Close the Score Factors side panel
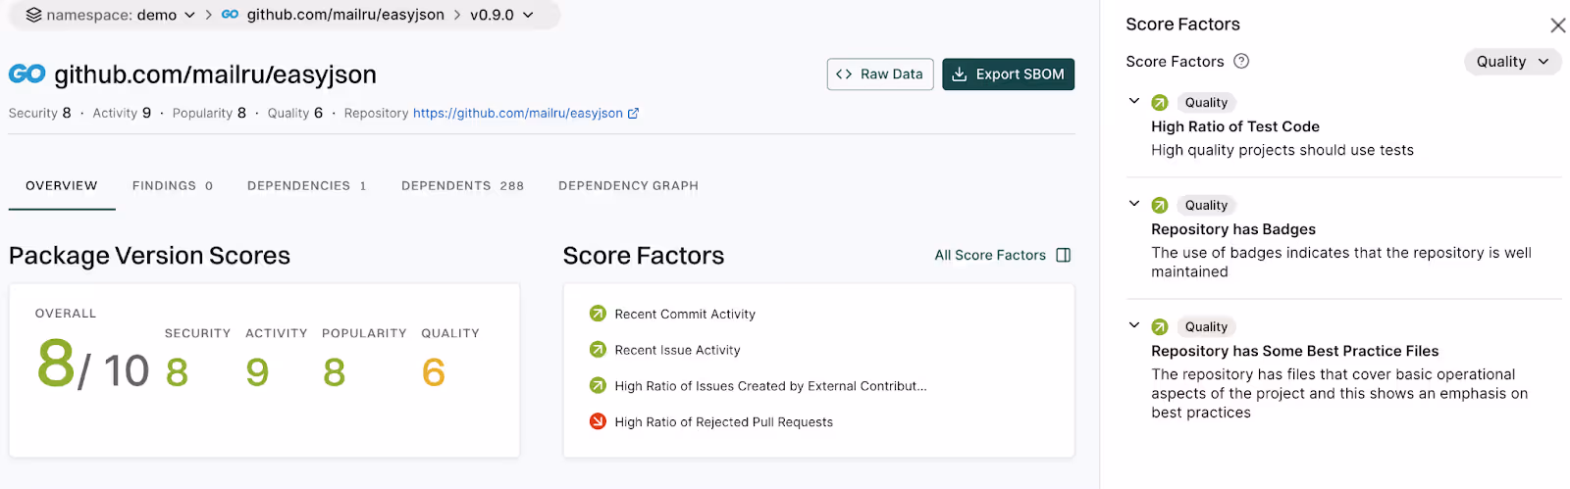The width and height of the screenshot is (1570, 489). click(x=1557, y=25)
